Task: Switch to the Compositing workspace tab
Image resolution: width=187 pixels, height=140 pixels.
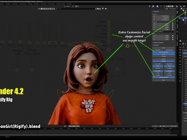Action: point(51,4)
